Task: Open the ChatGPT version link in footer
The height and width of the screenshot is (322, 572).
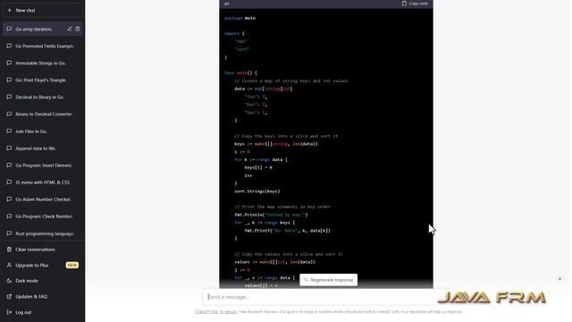Action: coord(215,312)
